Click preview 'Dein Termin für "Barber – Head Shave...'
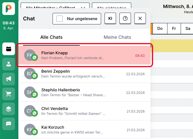The height and width of the screenshot is (139, 193). [x=73, y=95]
